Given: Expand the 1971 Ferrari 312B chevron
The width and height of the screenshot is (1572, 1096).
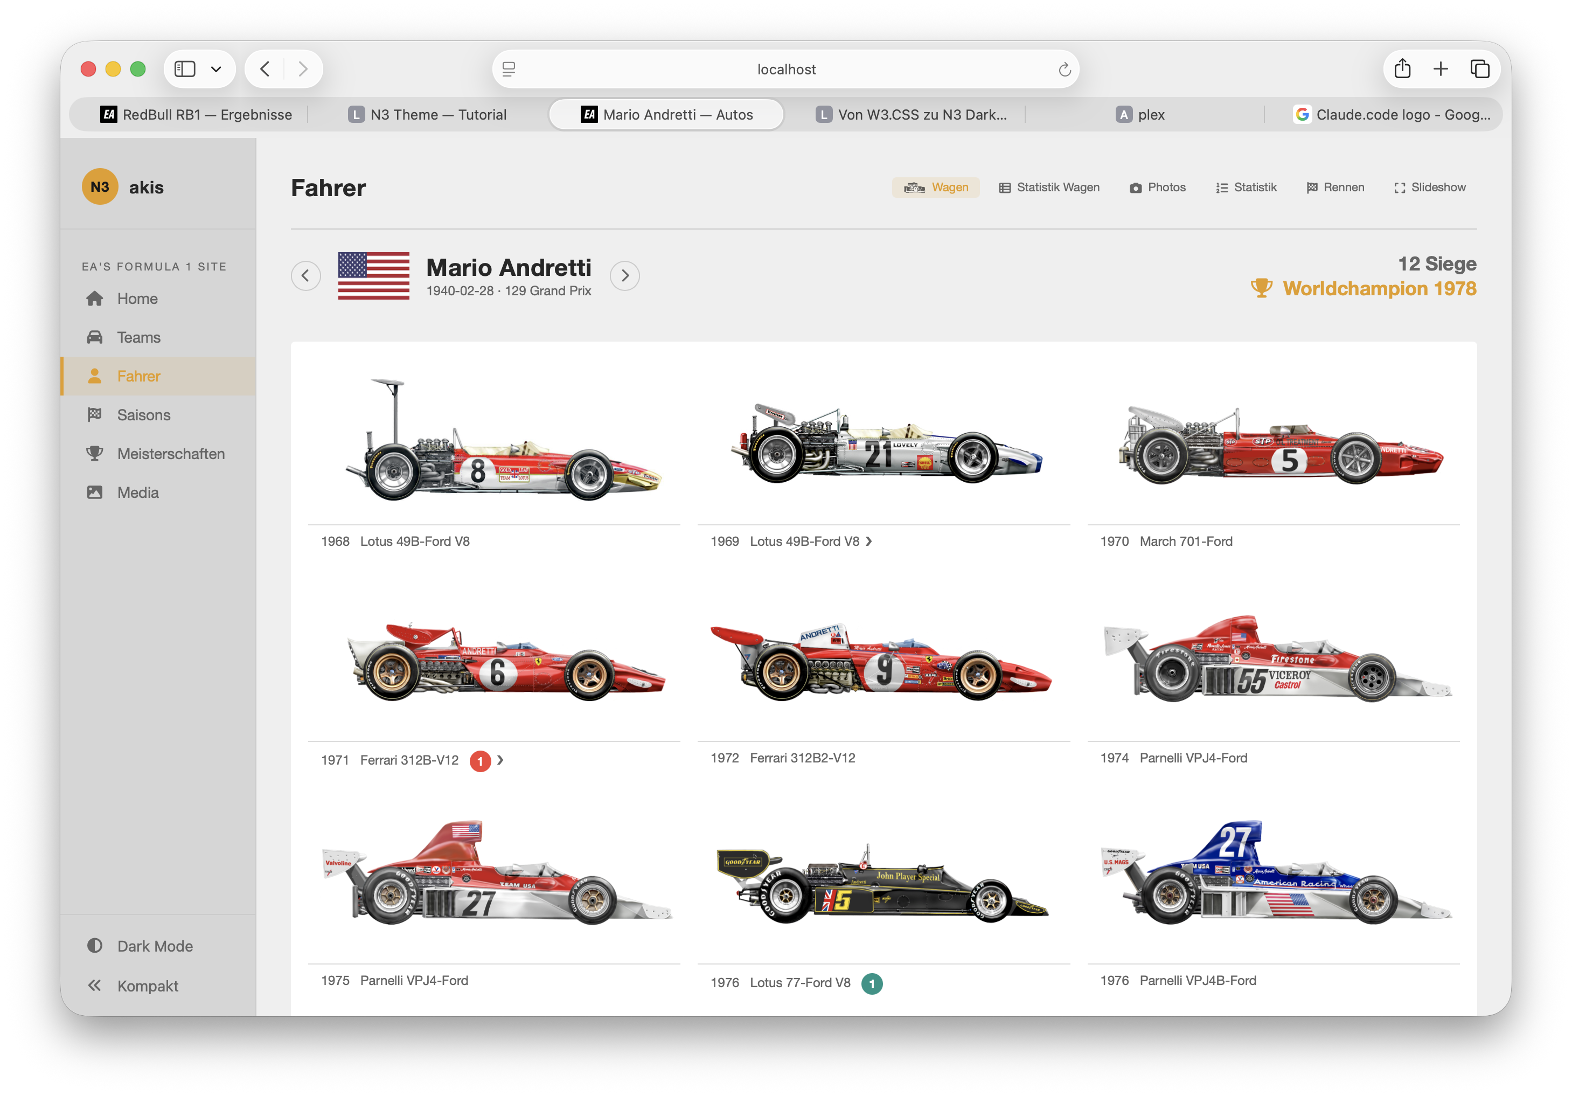Looking at the screenshot, I should pos(500,760).
